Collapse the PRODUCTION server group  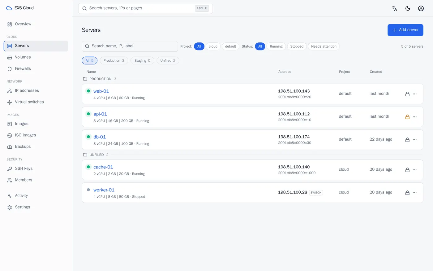[100, 79]
